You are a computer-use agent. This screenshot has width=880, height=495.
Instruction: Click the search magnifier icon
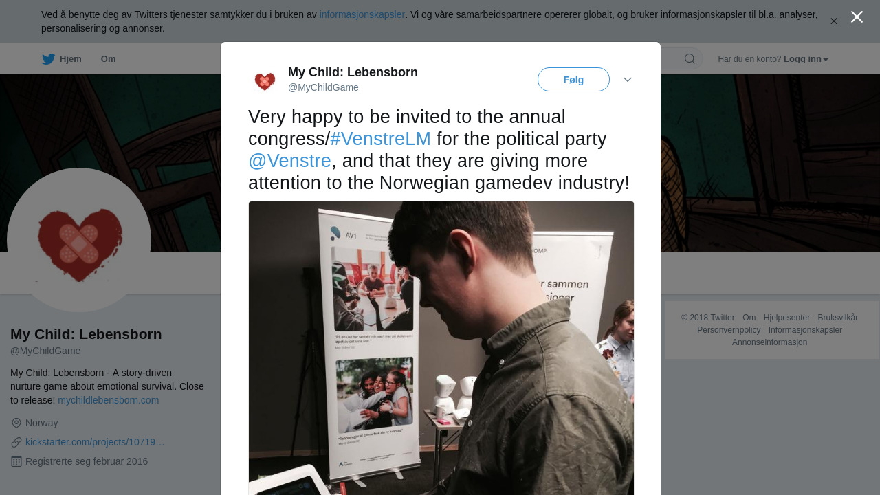click(x=690, y=58)
